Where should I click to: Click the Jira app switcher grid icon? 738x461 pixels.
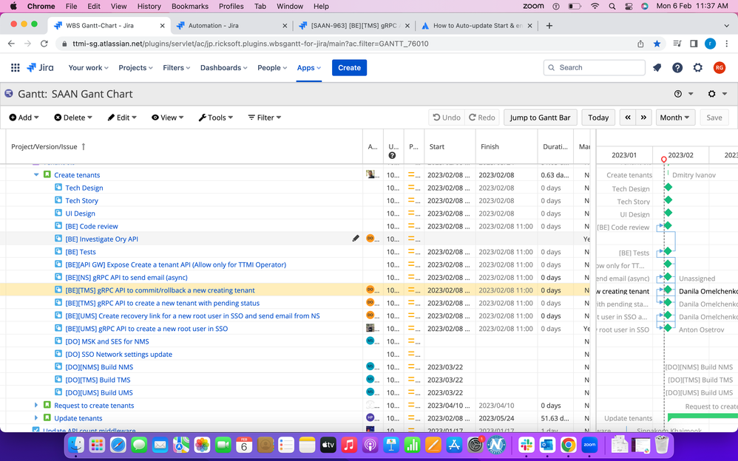tap(14, 67)
